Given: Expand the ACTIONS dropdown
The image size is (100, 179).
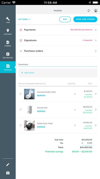Looking at the screenshot, I should coord(24,19).
